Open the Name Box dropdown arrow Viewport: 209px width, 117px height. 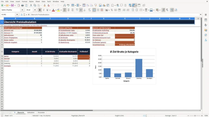tap(17, 15)
